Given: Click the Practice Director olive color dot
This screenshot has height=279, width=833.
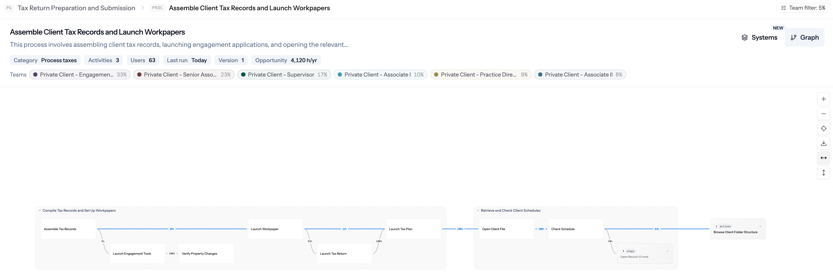Looking at the screenshot, I should point(436,74).
